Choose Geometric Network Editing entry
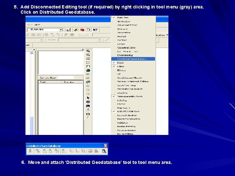Viewport: 235px width, 176px height. click(133, 81)
